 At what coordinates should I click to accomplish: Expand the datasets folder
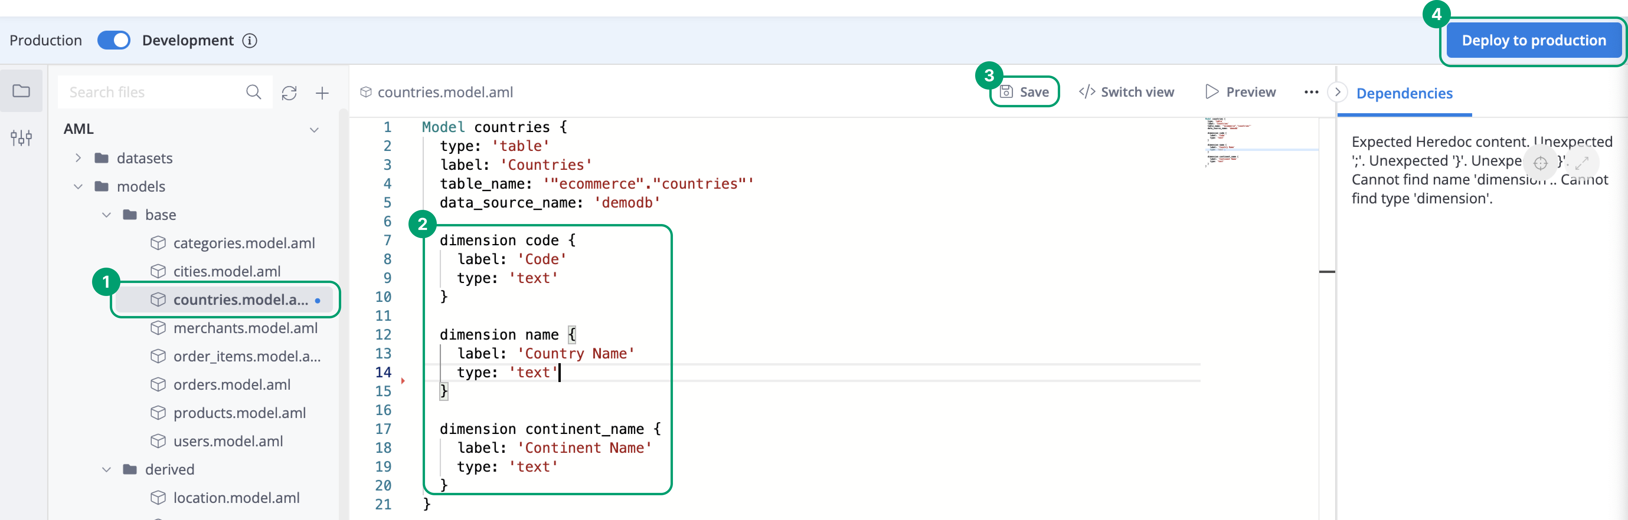click(x=79, y=158)
